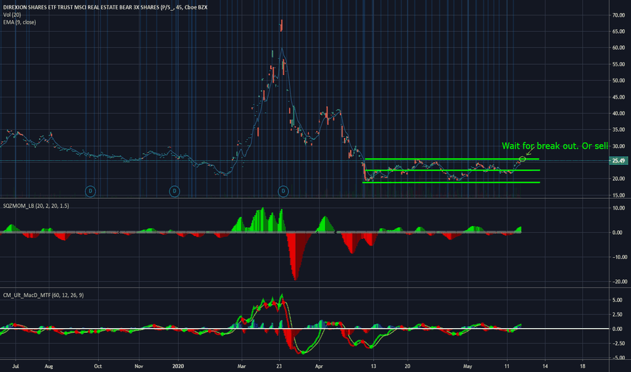This screenshot has height=372, width=631.
Task: Click the 18 date label on the time axis
Action: 583,366
